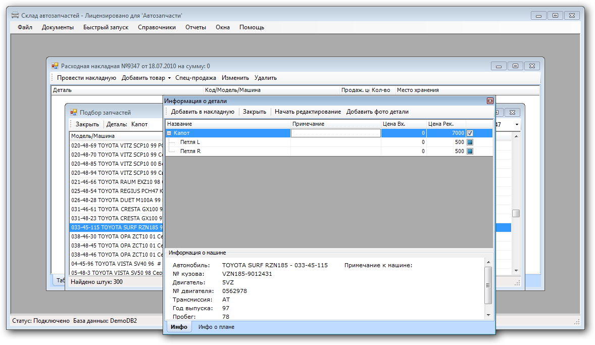
Task: Select the TOYOTA RAUM EXZ10 list row
Action: click(117, 182)
